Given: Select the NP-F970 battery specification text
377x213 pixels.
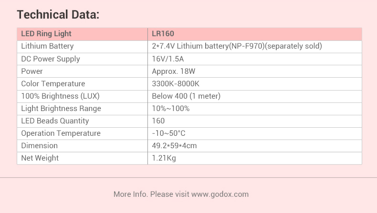Looking at the screenshot, I should click(x=237, y=46).
